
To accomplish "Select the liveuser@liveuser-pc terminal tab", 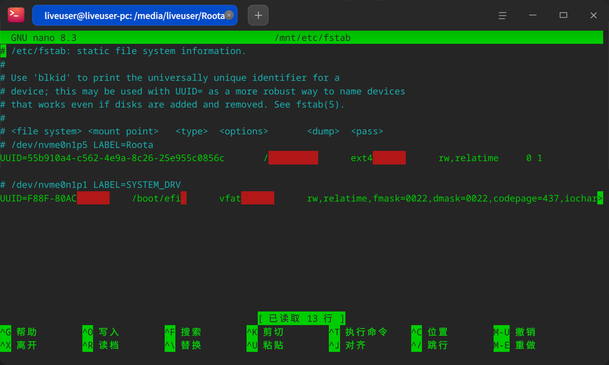I will point(135,15).
